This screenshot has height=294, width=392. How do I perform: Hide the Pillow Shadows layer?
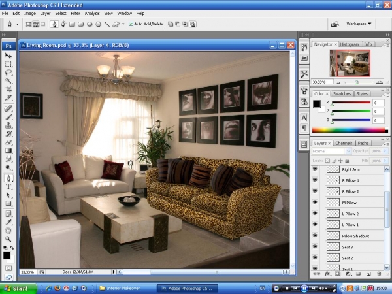coord(315,235)
